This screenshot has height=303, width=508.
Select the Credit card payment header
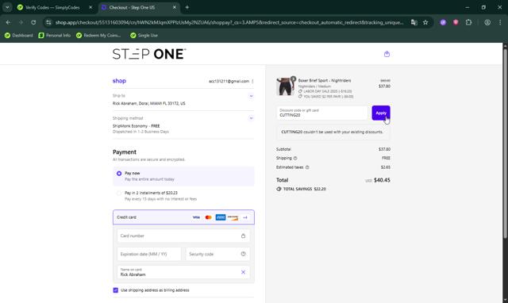pyautogui.click(x=183, y=217)
